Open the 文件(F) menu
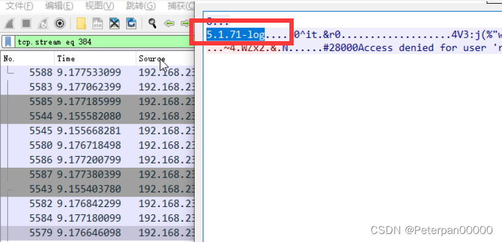Viewport: 502px width, 242px height. pos(20,6)
